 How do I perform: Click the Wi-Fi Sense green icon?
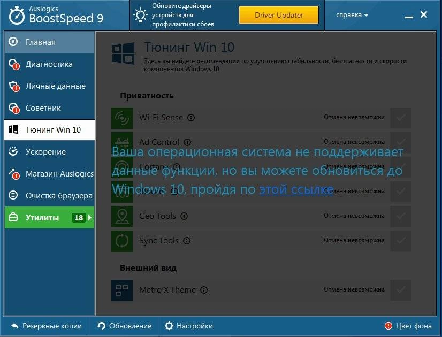coord(122,118)
